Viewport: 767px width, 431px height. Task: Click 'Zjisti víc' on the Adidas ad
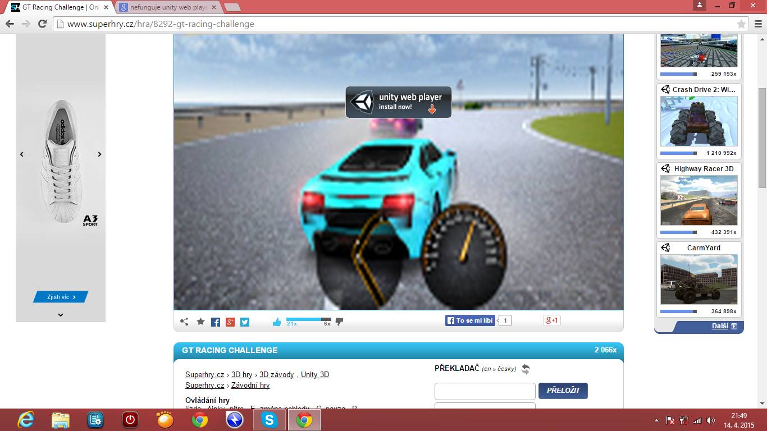point(61,297)
